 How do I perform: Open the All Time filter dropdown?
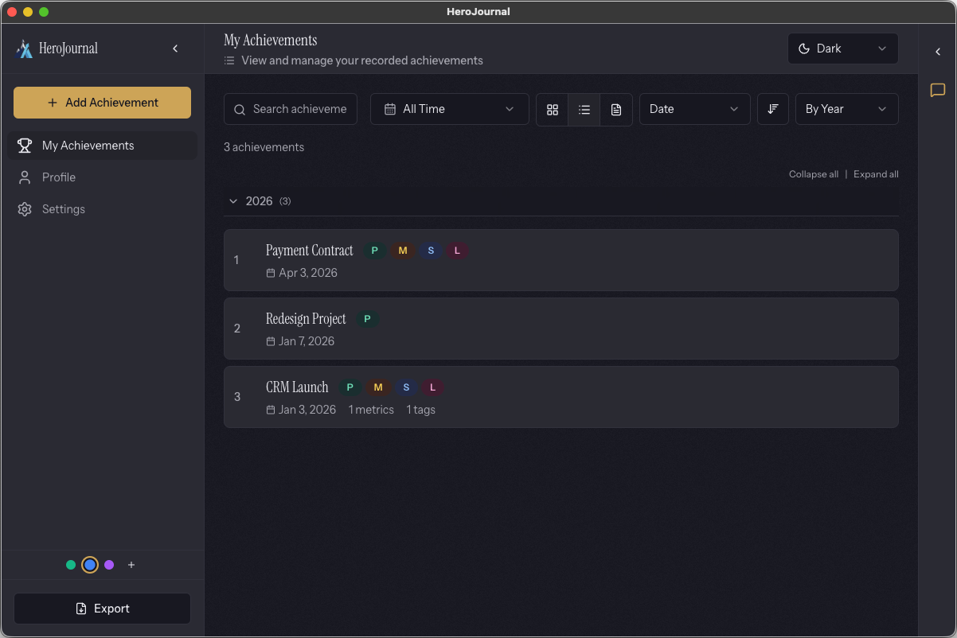coord(449,109)
